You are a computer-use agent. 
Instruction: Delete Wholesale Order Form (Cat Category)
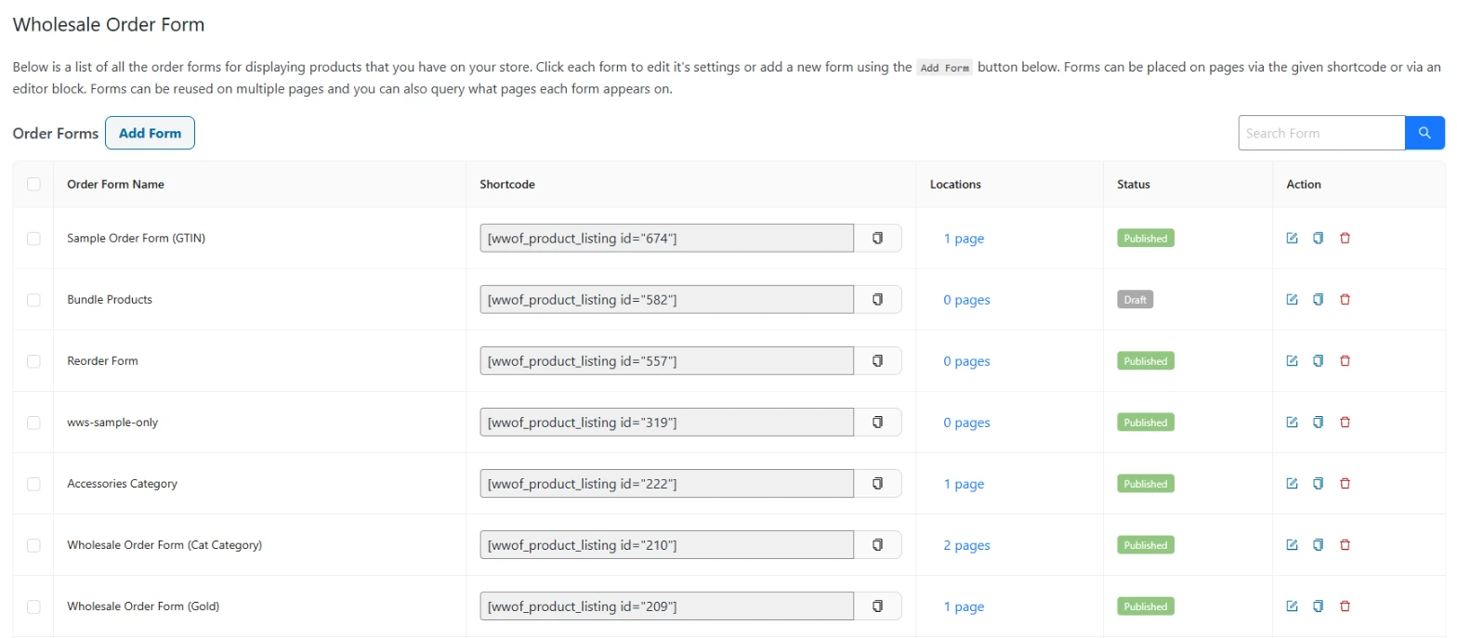1345,545
